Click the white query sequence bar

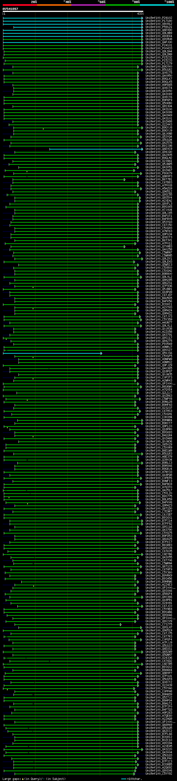(73, 12)
